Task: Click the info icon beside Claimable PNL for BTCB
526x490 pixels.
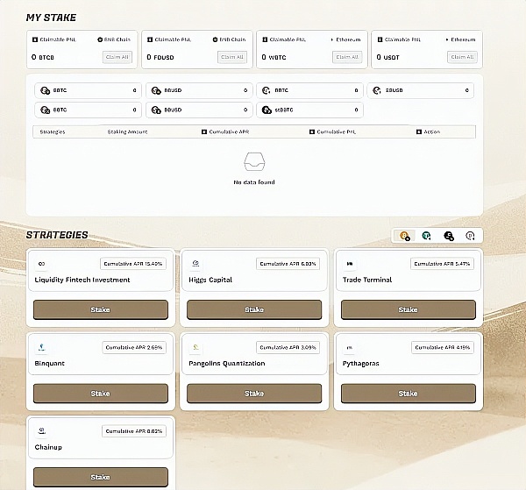Action: tap(35, 39)
